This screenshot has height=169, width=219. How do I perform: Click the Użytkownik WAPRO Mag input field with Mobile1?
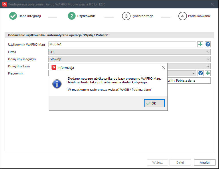(x=122, y=44)
